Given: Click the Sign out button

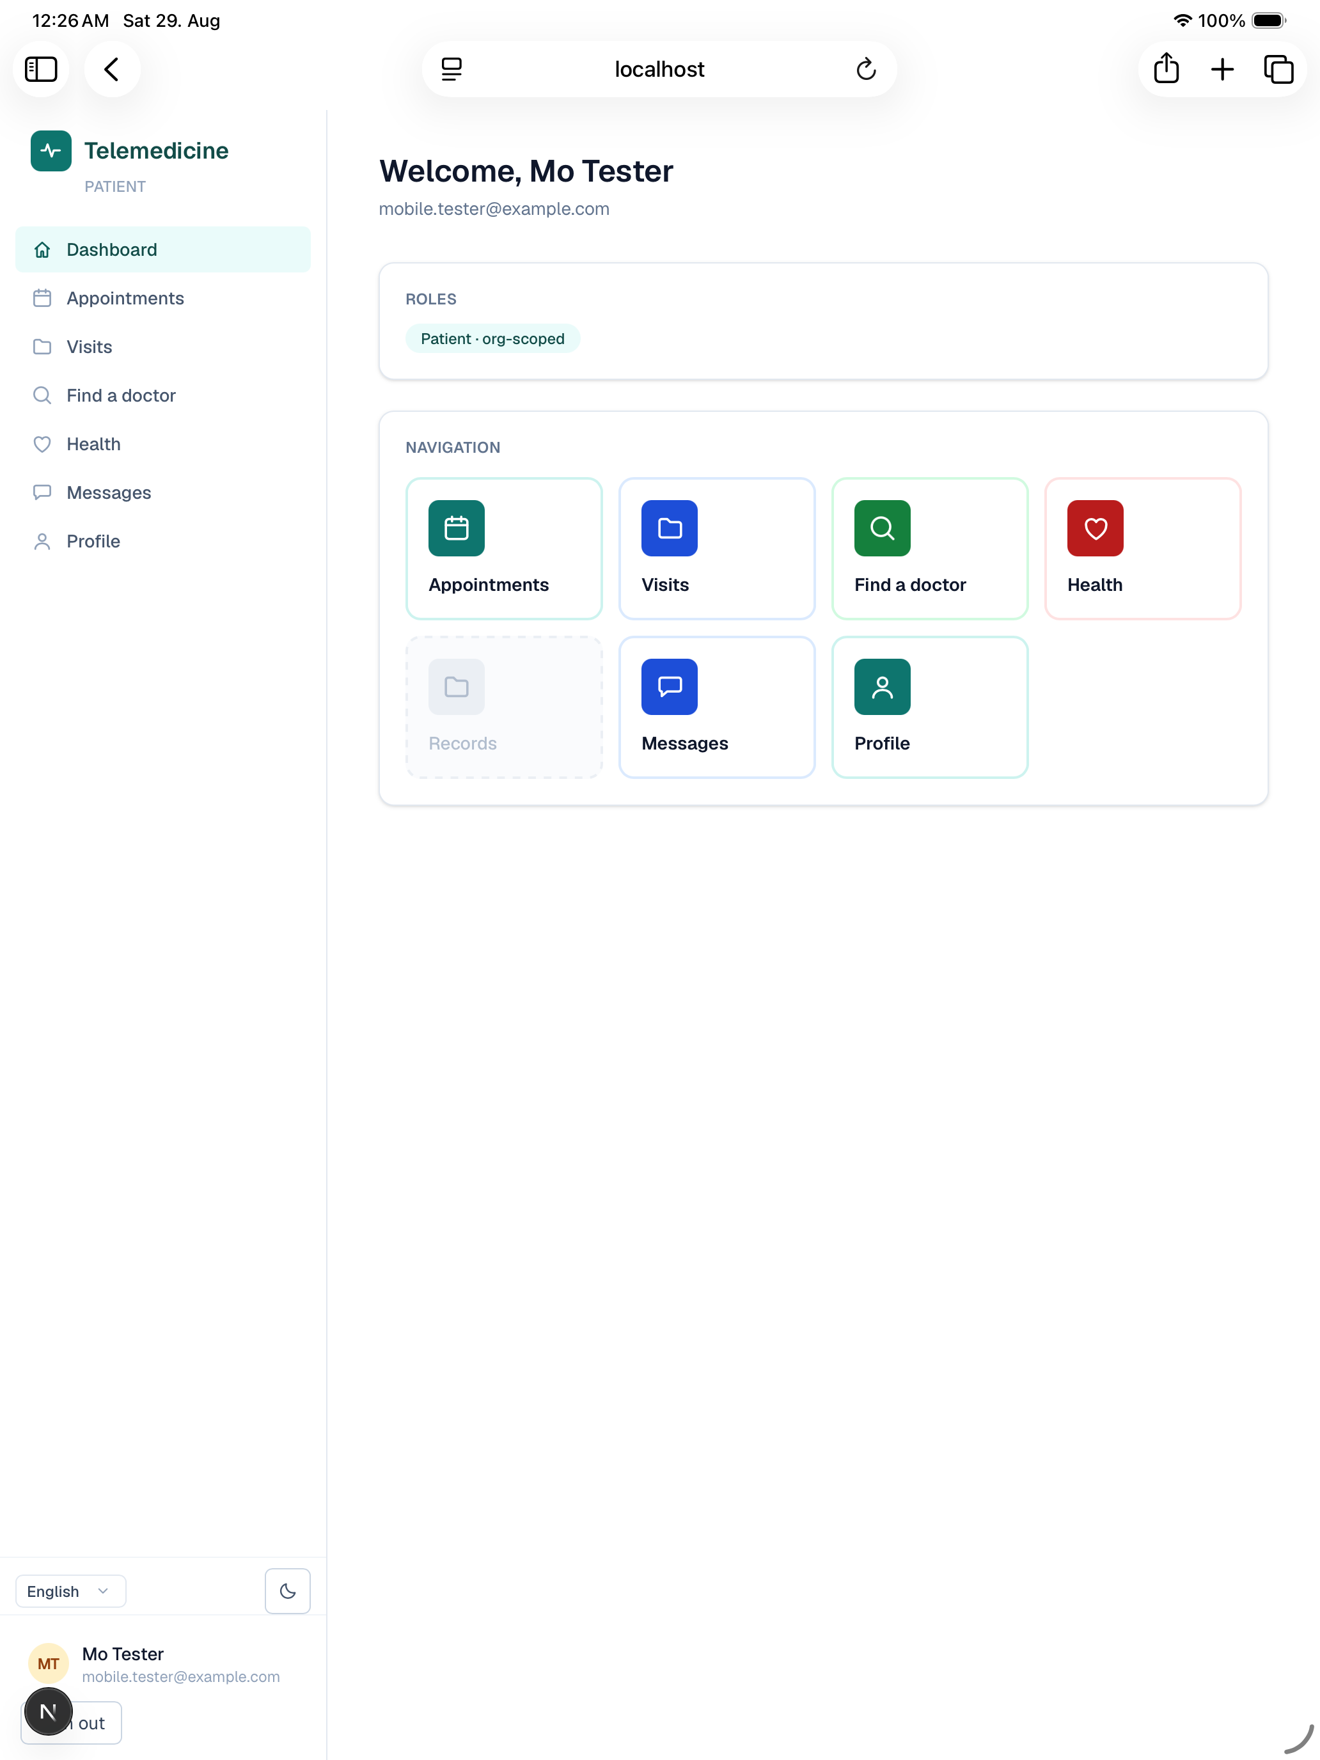Looking at the screenshot, I should 72,1724.
